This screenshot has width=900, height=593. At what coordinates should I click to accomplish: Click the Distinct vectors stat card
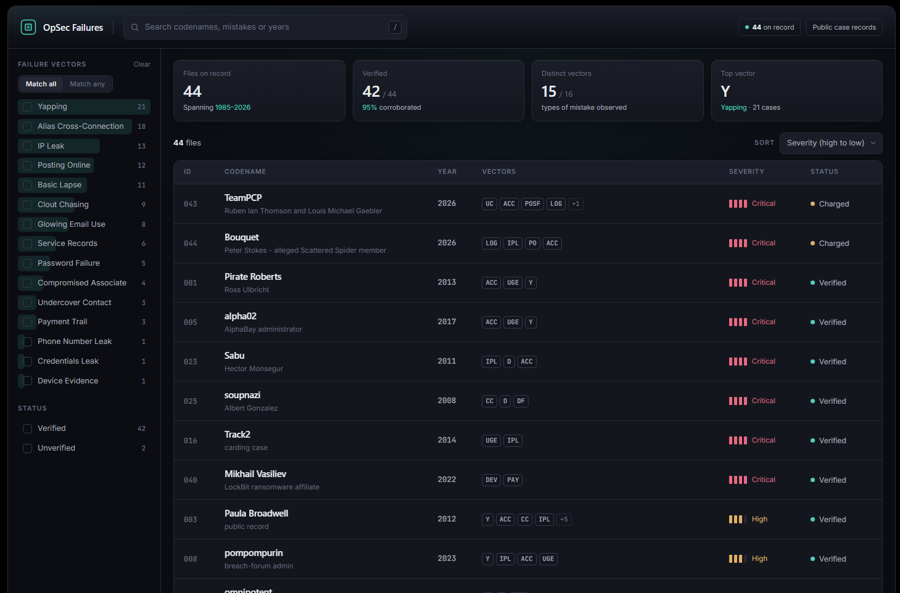(617, 91)
